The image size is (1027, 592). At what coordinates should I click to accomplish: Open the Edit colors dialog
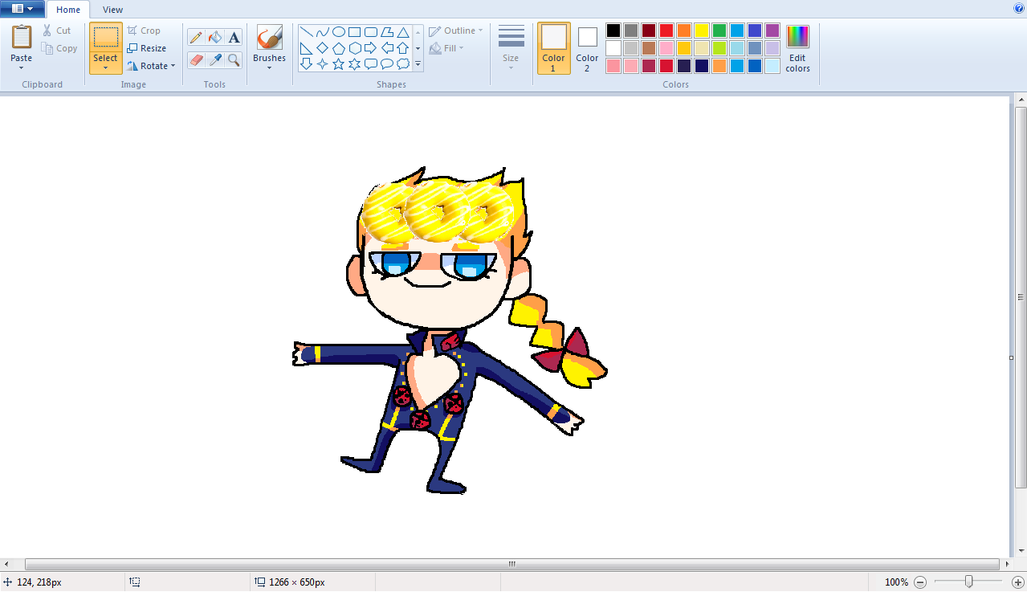(x=797, y=48)
